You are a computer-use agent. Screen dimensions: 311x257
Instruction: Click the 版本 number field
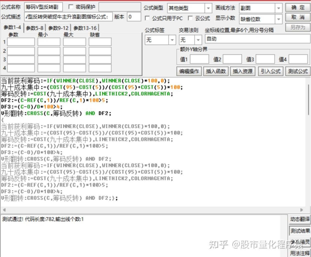134,17
